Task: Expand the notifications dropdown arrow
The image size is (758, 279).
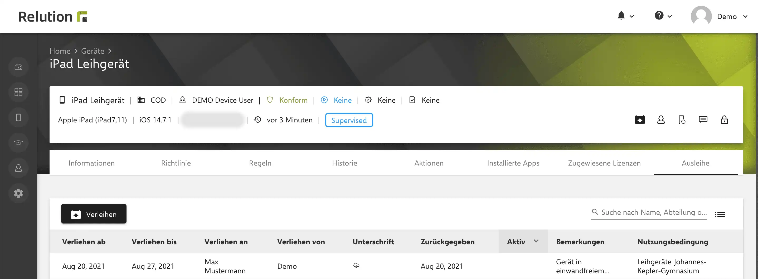Action: click(x=632, y=17)
